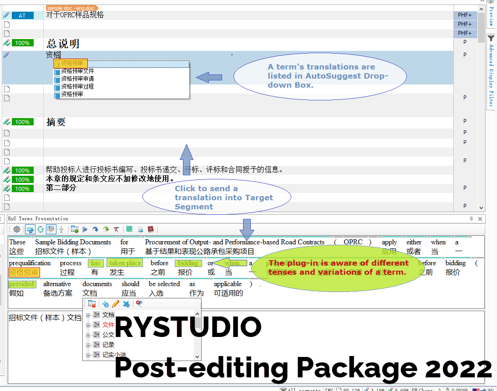Pin the RyS Terms Presentation panel
This screenshot has width=497, height=391.
coord(472,218)
